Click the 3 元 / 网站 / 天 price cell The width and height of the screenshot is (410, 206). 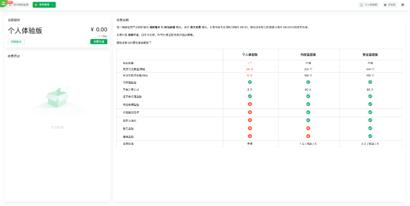[x=370, y=144]
